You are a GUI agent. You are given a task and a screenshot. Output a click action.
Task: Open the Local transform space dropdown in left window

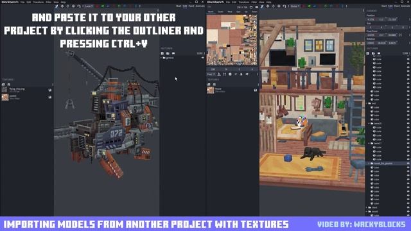pyautogui.click(x=89, y=6)
